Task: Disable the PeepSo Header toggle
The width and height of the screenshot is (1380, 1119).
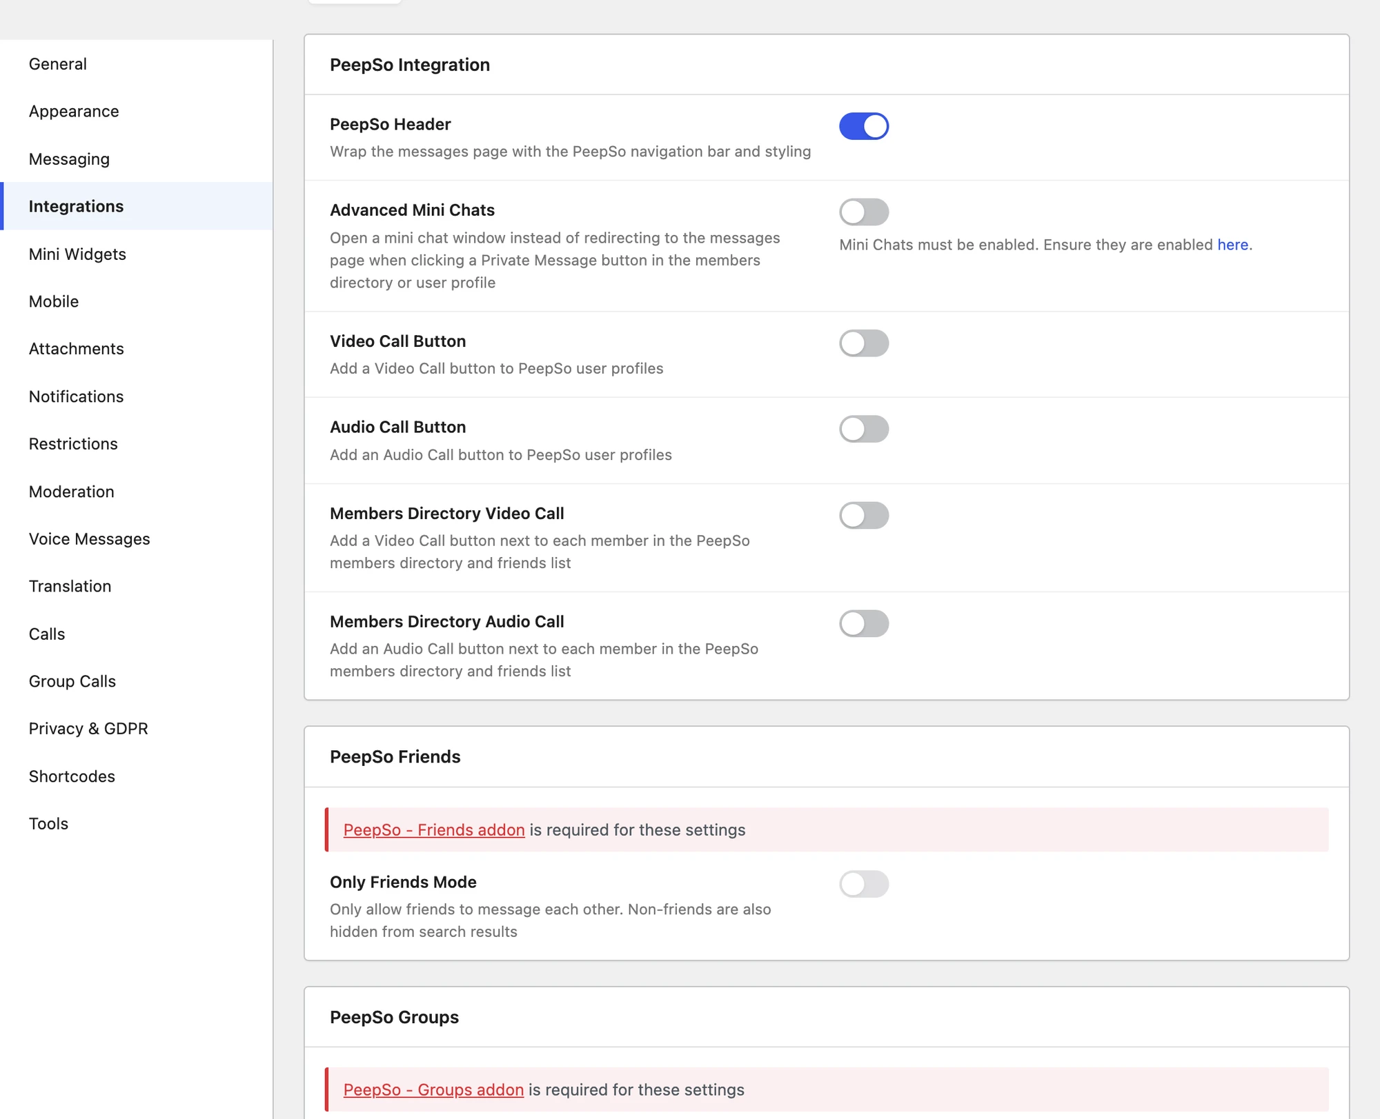Action: 864,126
